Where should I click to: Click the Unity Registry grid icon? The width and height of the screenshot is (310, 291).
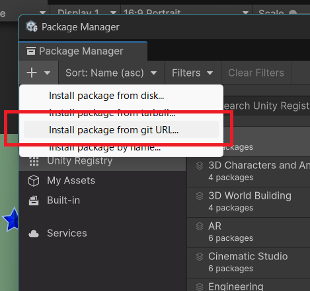point(34,161)
